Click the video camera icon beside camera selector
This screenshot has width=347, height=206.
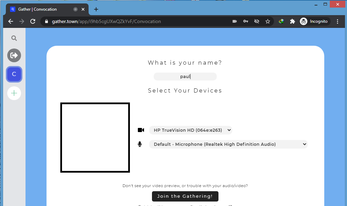(x=141, y=130)
